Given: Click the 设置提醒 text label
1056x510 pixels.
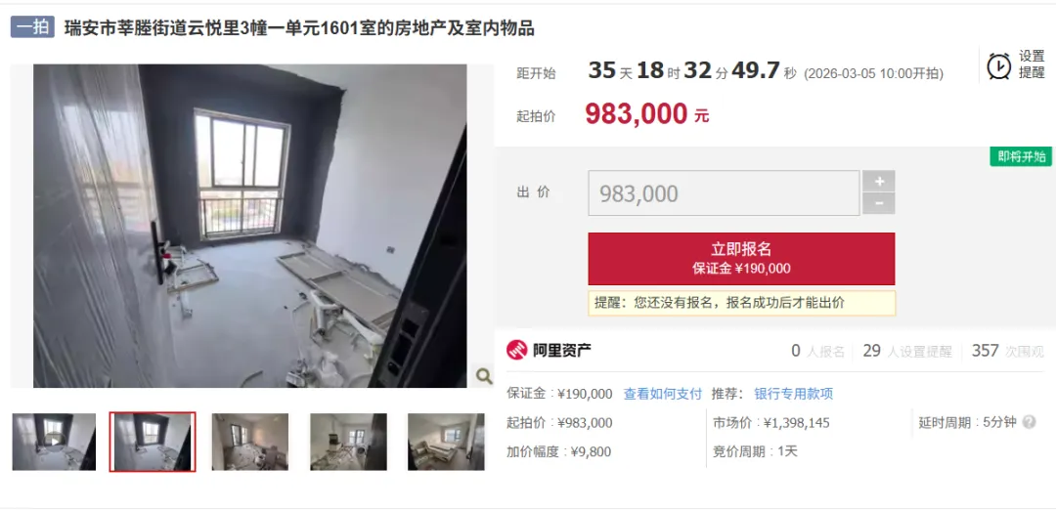Looking at the screenshot, I should pyautogui.click(x=1032, y=64).
